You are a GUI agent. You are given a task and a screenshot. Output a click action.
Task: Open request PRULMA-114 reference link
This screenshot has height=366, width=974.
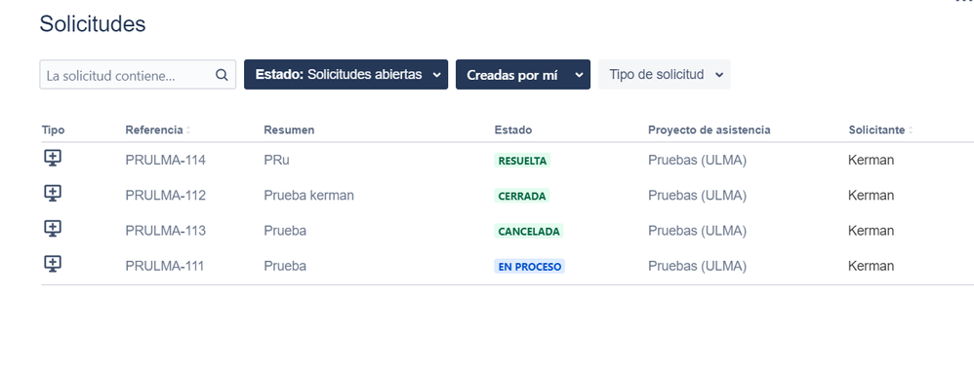[x=165, y=161]
